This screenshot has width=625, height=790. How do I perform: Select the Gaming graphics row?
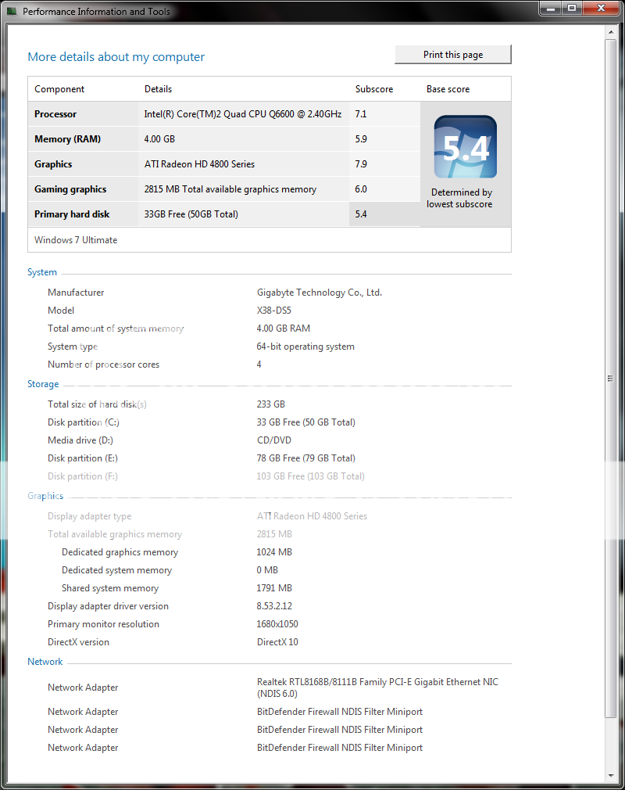(187, 189)
